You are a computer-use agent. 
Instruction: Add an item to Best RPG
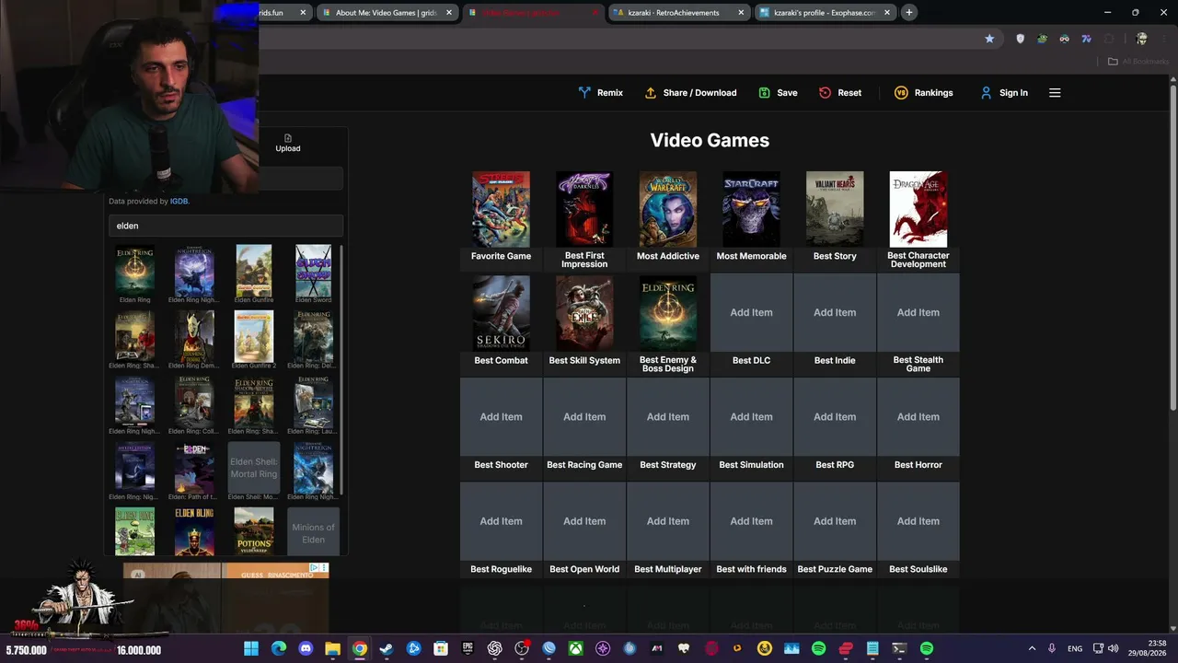(835, 417)
